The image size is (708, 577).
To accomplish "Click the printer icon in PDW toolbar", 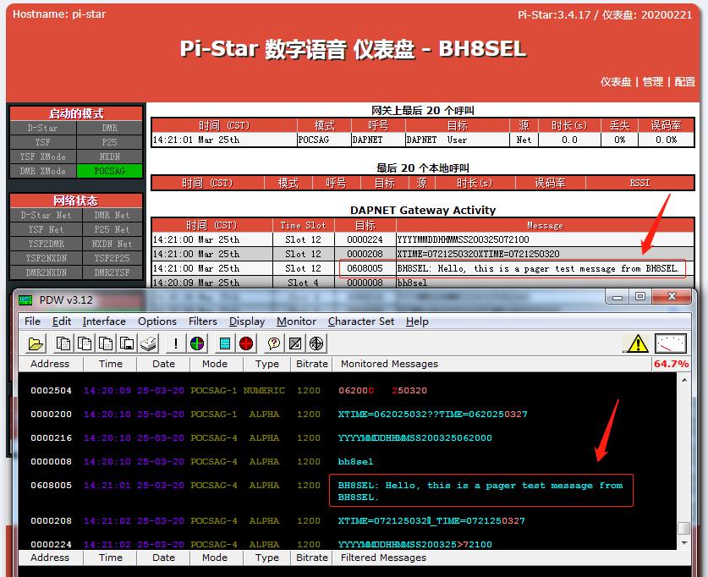I will click(149, 343).
